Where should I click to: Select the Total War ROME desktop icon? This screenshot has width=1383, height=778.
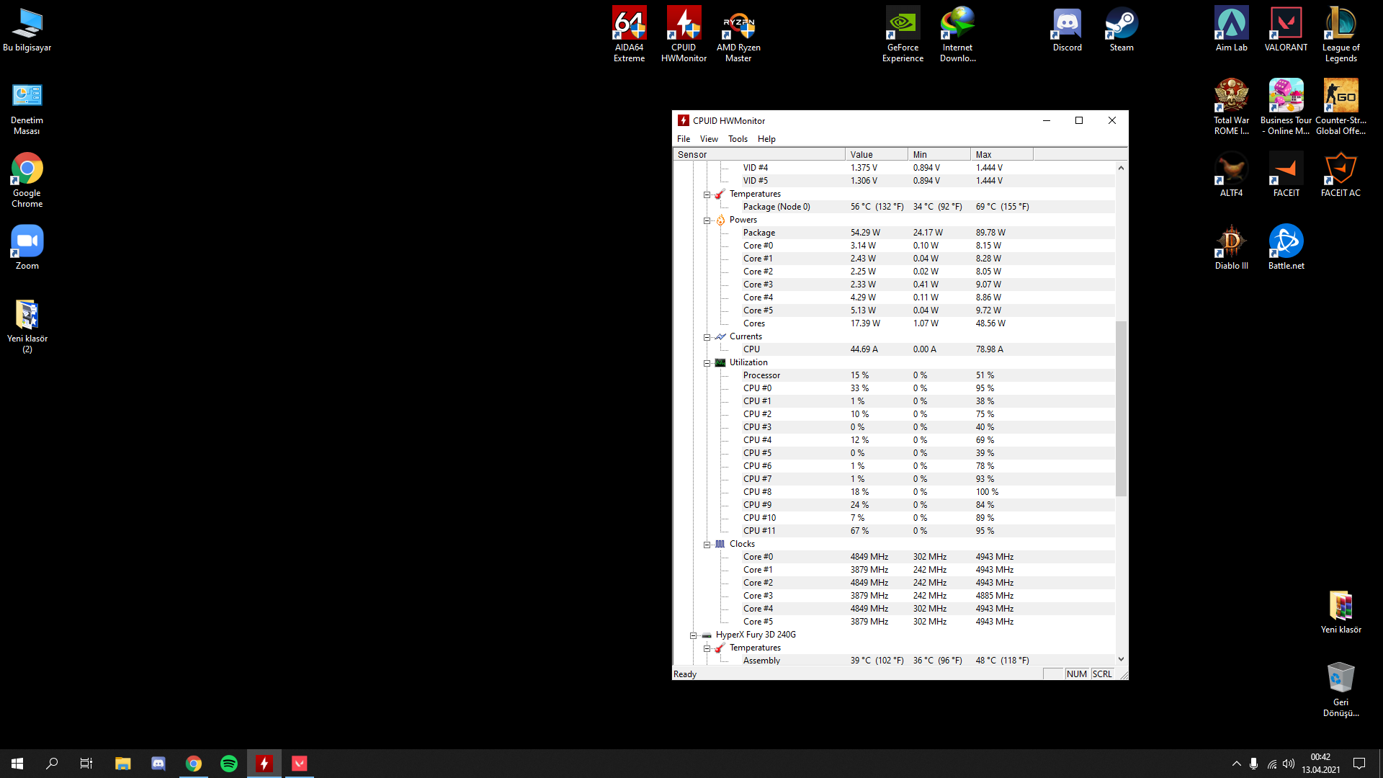click(x=1231, y=107)
